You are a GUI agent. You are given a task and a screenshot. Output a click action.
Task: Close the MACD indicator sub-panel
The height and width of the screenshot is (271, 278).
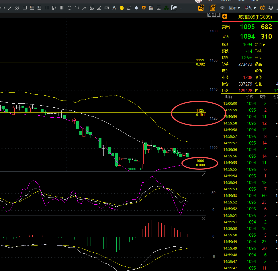[x=203, y=218]
